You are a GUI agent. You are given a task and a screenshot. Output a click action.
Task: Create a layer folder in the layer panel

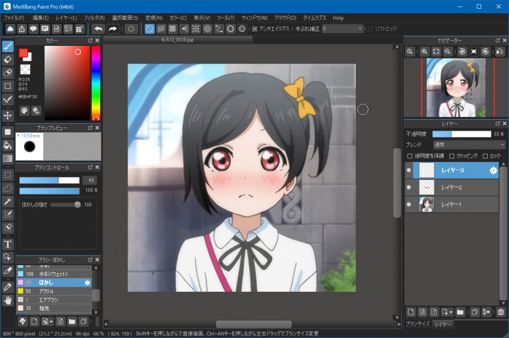[x=460, y=312]
